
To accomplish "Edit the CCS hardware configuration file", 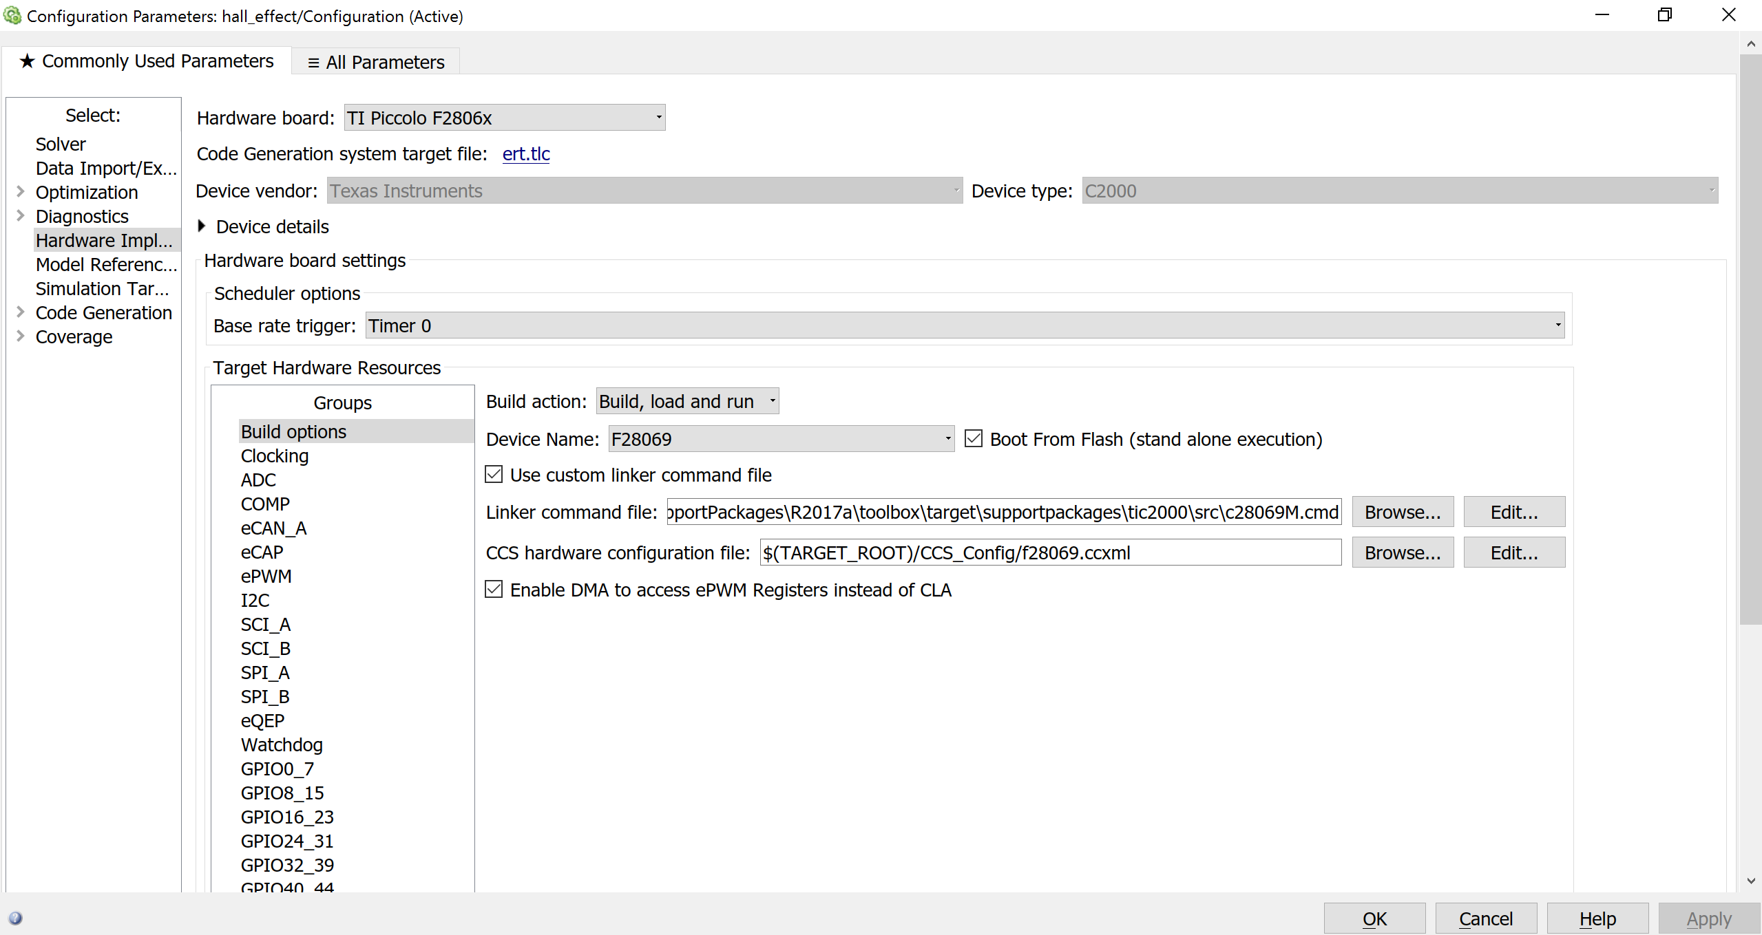I will point(1514,552).
